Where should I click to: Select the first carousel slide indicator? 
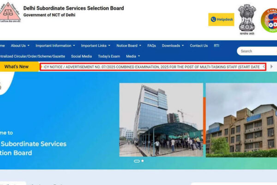[137, 161]
